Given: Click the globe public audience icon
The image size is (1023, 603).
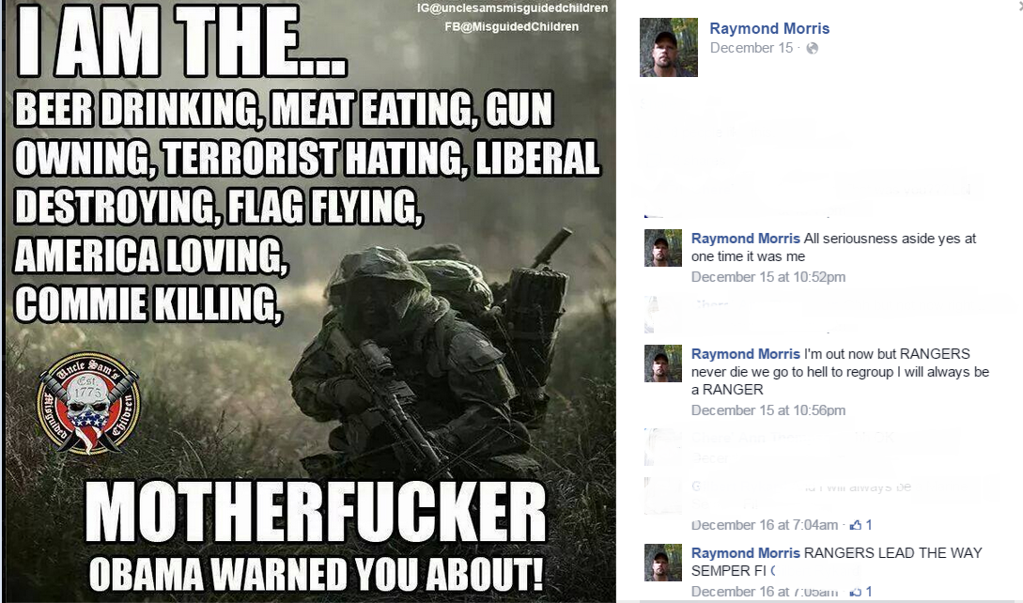Looking at the screenshot, I should [x=813, y=48].
